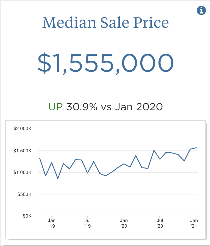Viewport: 210px width, 246px height.
Task: Click the green UP indicator text
Action: pyautogui.click(x=56, y=106)
